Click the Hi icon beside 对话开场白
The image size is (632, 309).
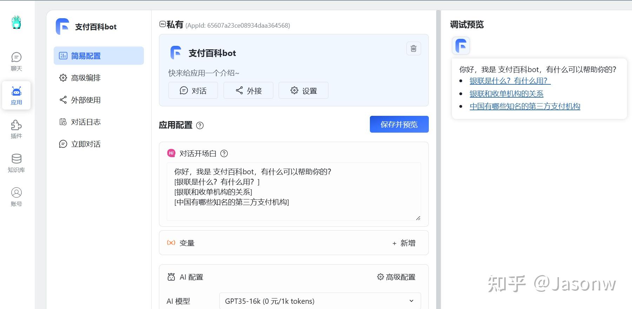171,153
